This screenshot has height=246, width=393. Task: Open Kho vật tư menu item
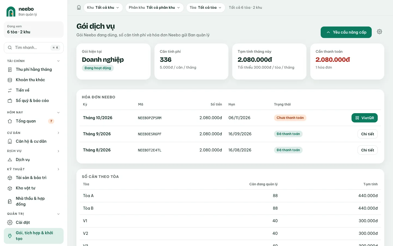coord(34,188)
